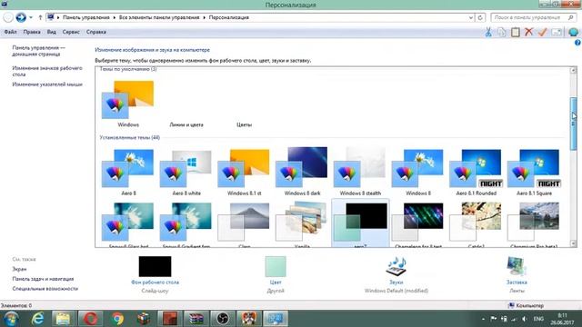Open the Start button on taskbar
The width and height of the screenshot is (582, 327).
pos(11,319)
